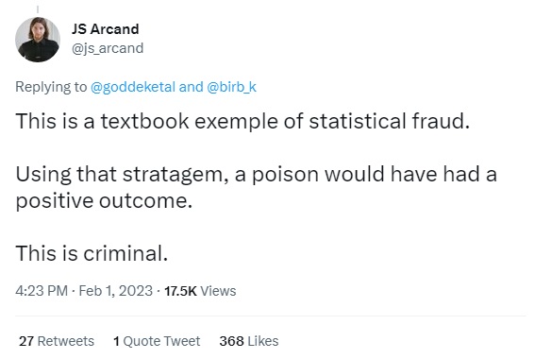The image size is (551, 359).
Task: Click the number 368 beside Likes
Action: coord(231,341)
